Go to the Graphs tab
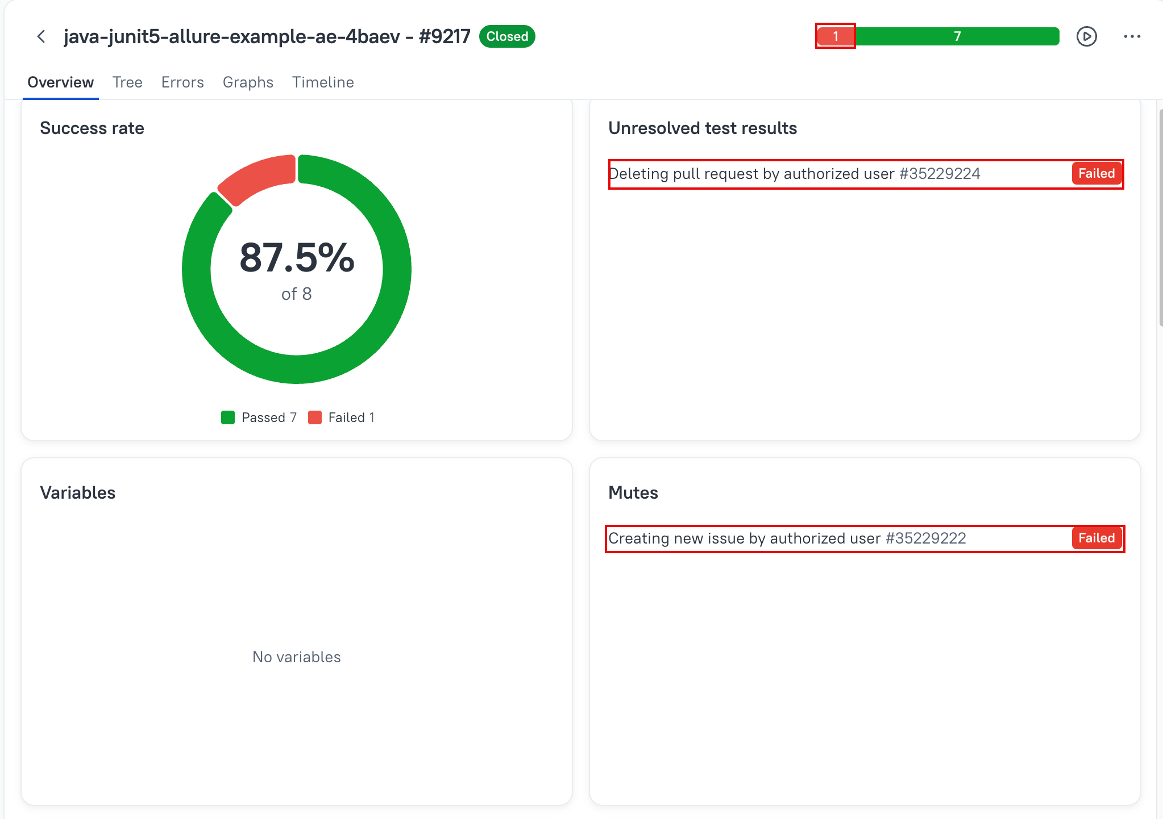The width and height of the screenshot is (1163, 819). (248, 82)
